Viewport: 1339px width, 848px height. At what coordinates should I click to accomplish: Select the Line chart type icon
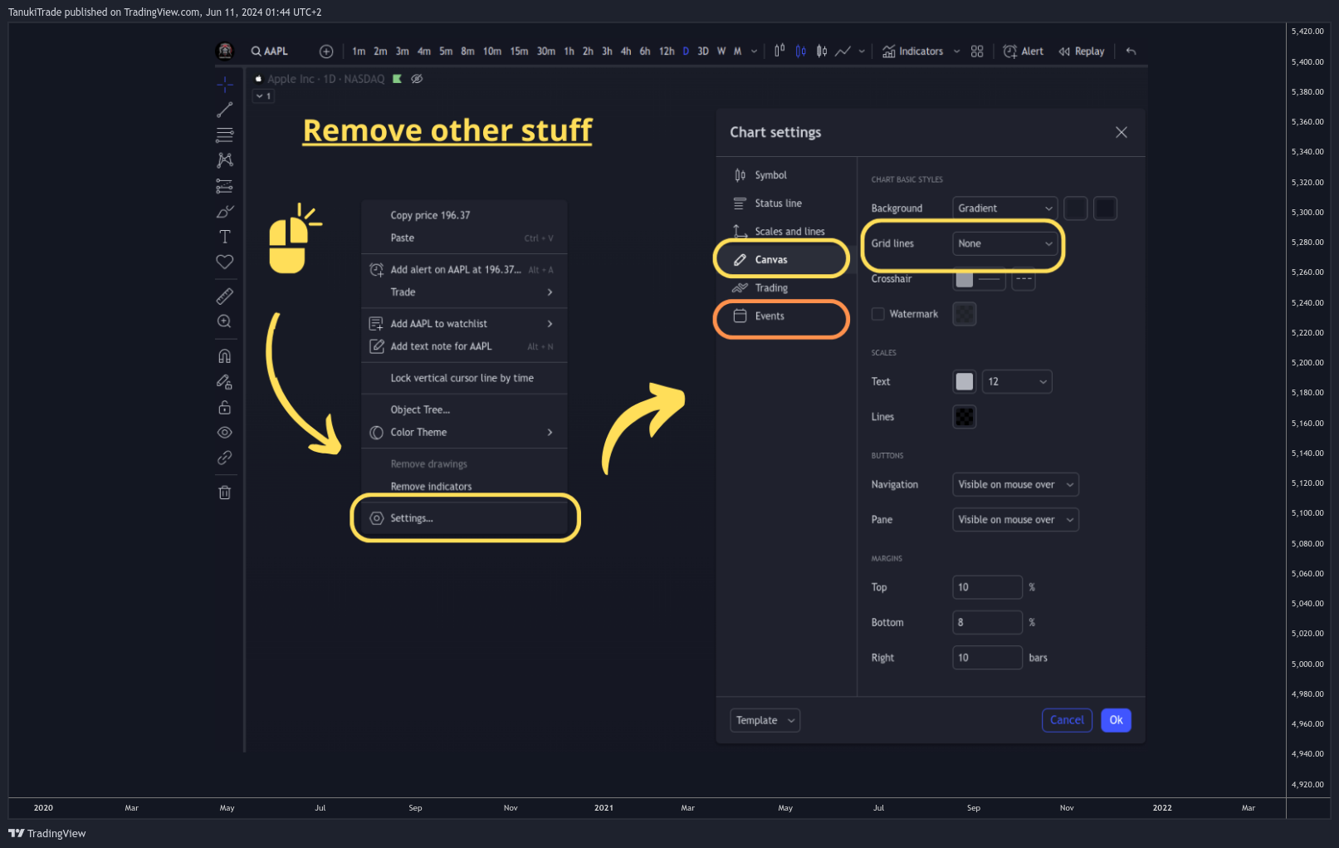(843, 51)
